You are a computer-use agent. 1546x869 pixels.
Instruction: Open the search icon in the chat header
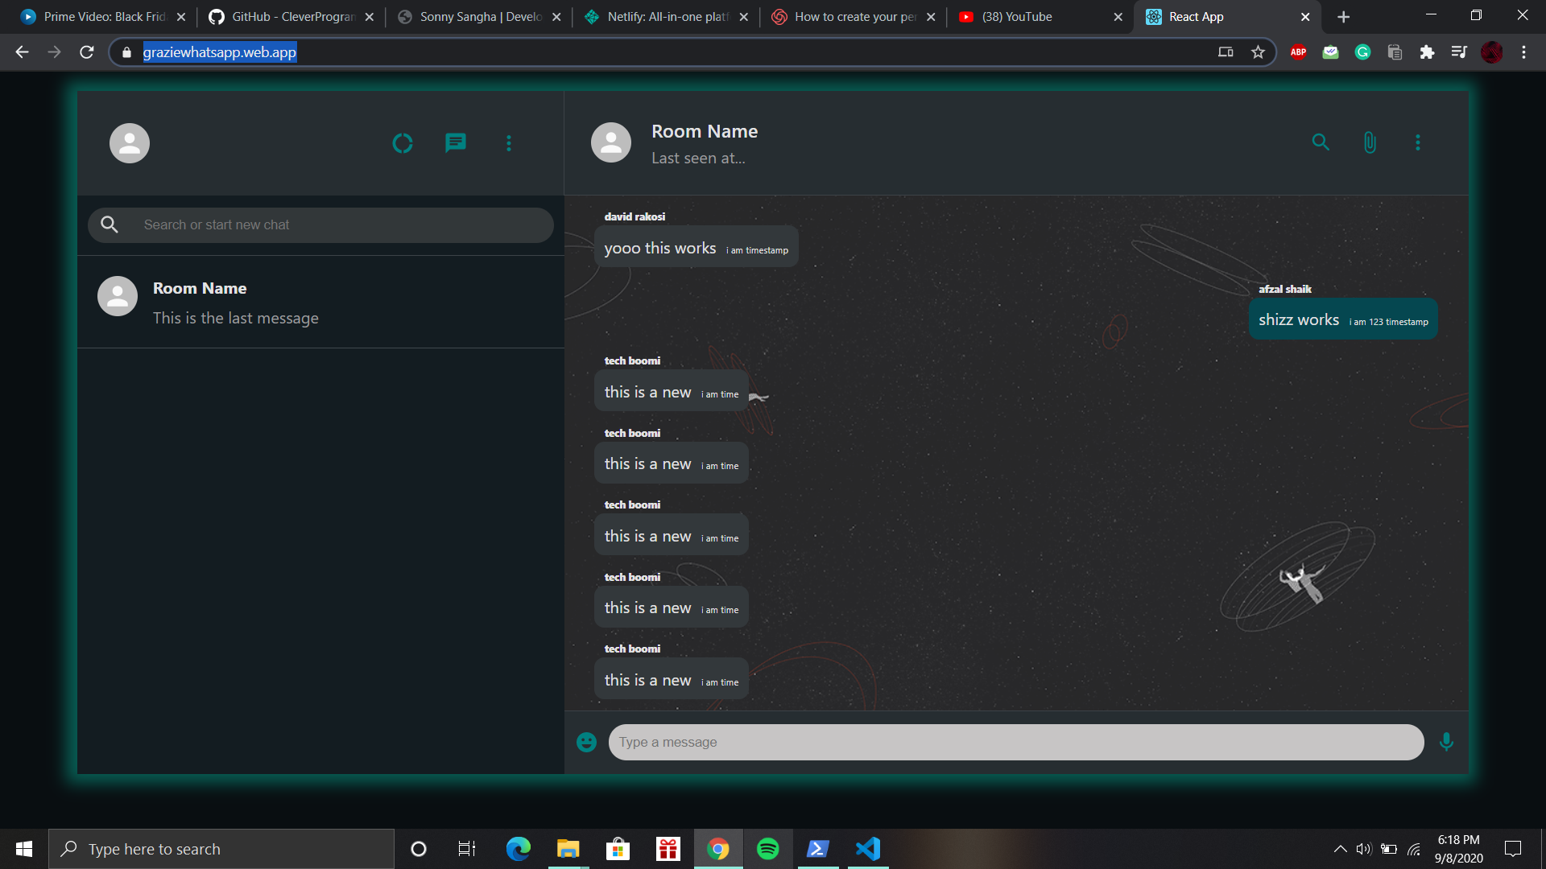1321,142
